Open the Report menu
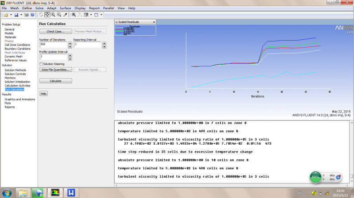Image resolution: width=354 pixels, height=198 pixels. point(94,8)
